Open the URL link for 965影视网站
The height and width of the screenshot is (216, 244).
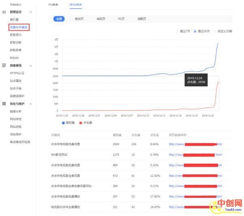[x=195, y=155]
